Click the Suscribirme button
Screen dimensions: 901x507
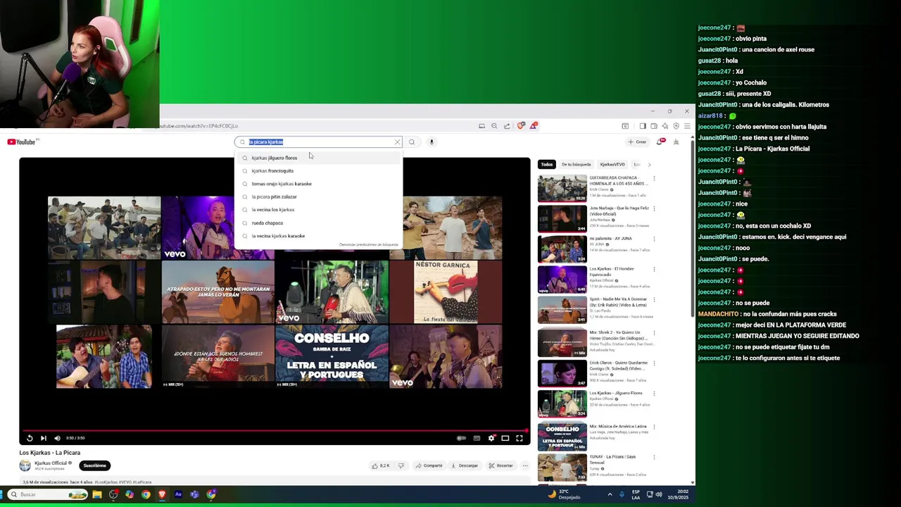(94, 465)
